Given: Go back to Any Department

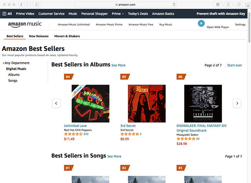Looking at the screenshot, I should pyautogui.click(x=16, y=63).
